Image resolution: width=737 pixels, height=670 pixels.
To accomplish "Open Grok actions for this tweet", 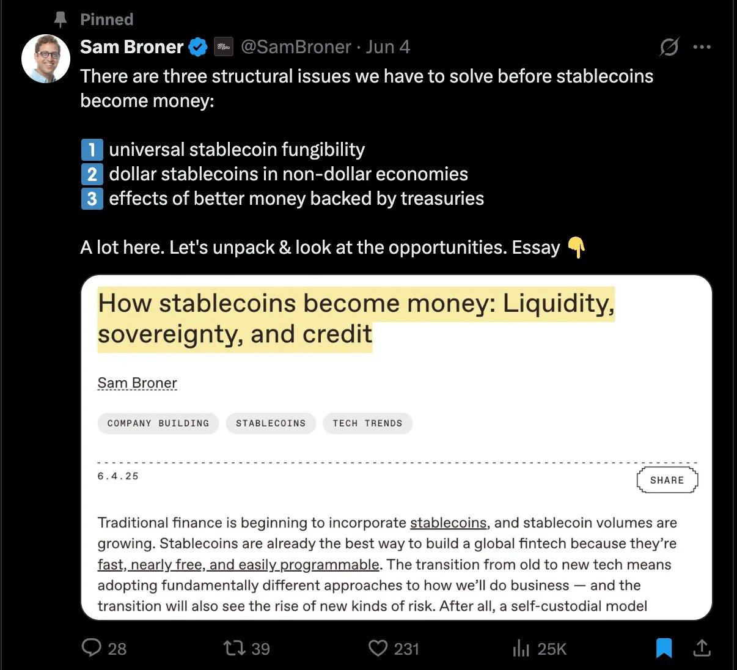I will pyautogui.click(x=669, y=47).
